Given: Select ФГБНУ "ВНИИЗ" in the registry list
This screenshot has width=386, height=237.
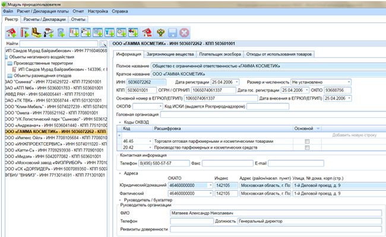Looking at the screenshot, I should 55,175.
